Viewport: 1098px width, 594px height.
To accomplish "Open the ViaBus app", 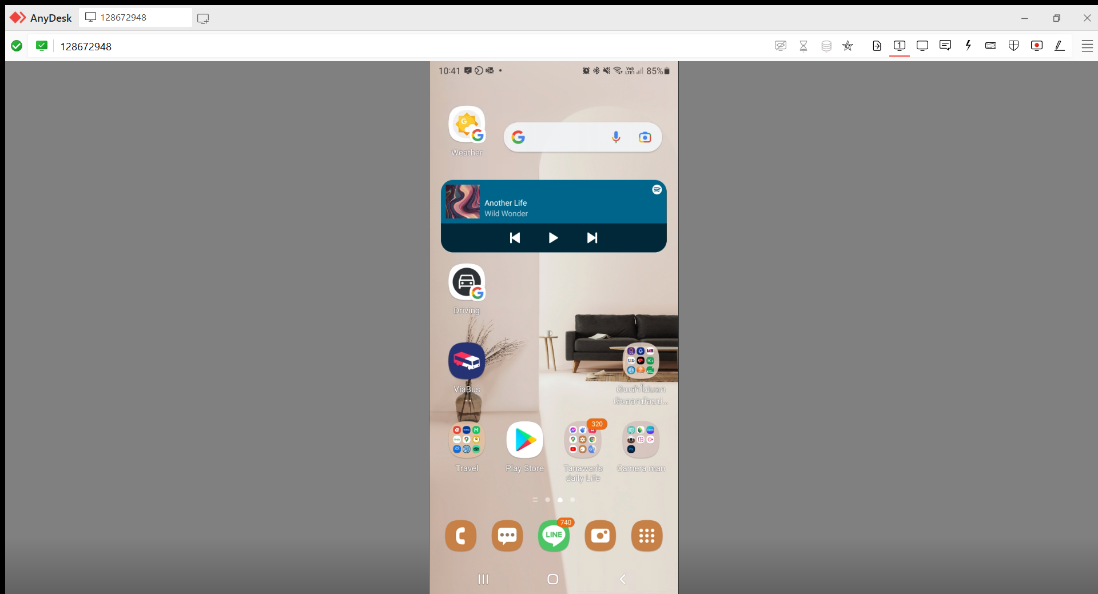I will 467,361.
